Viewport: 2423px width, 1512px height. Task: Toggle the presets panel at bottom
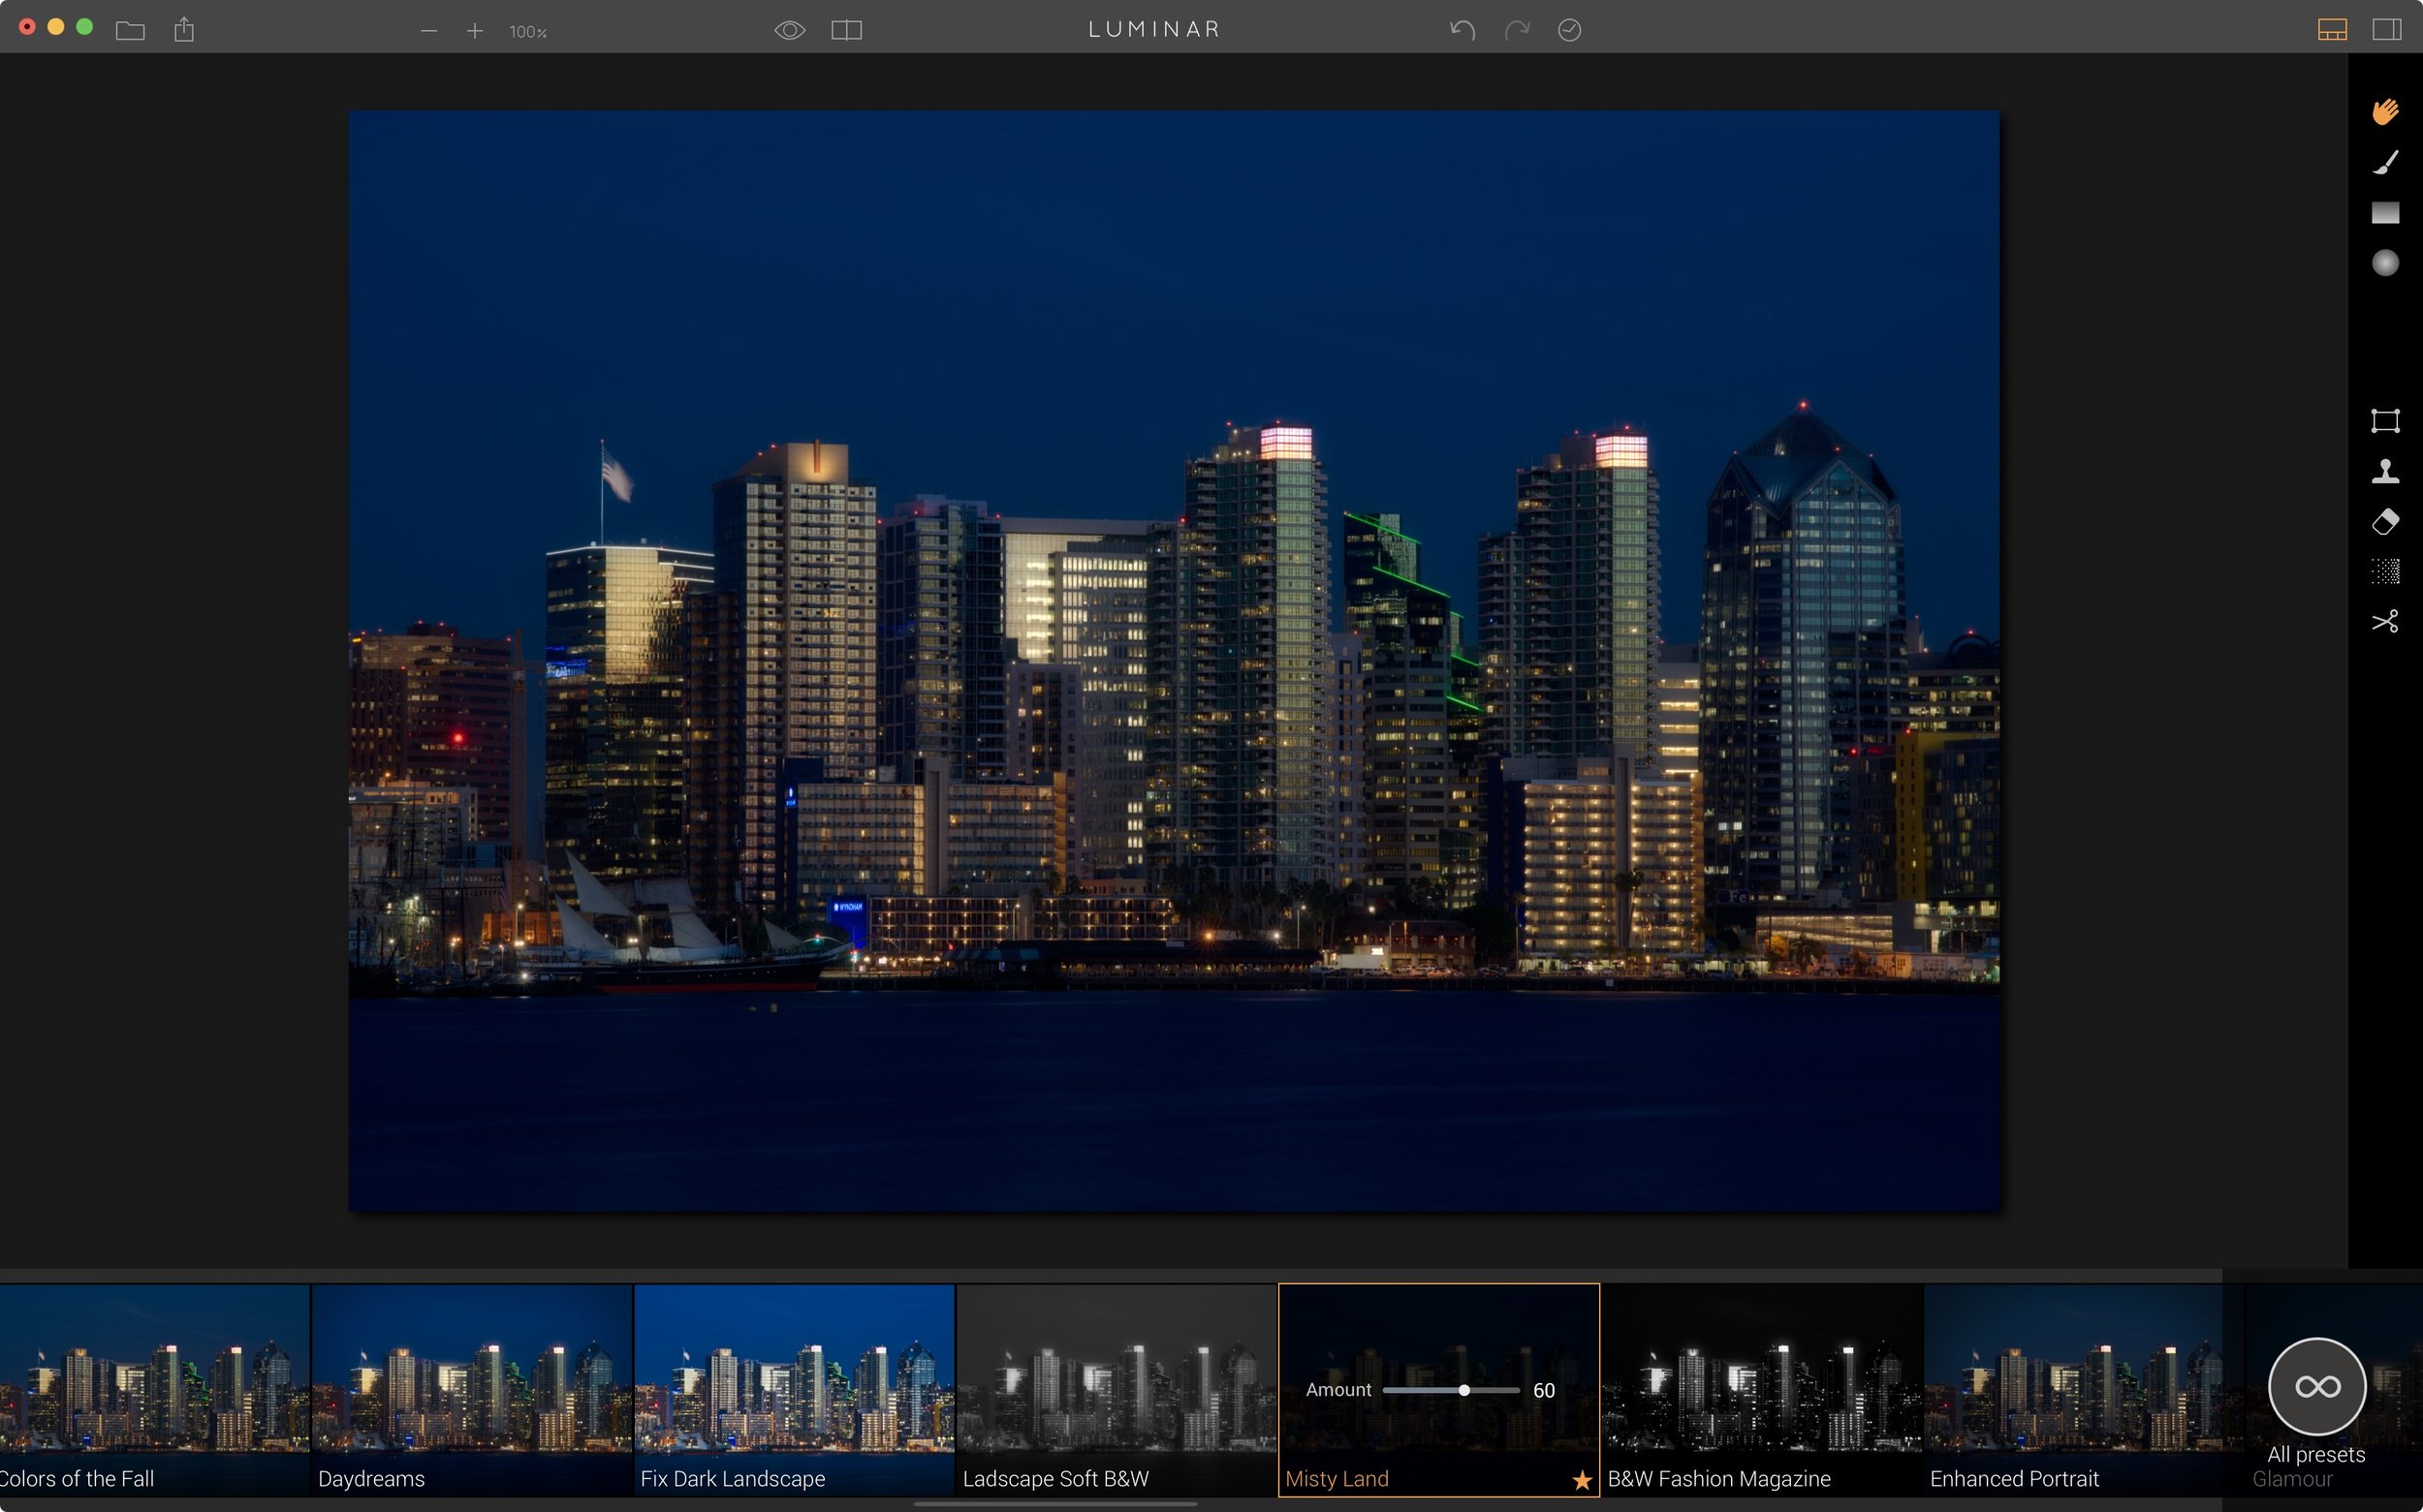pyautogui.click(x=2332, y=30)
